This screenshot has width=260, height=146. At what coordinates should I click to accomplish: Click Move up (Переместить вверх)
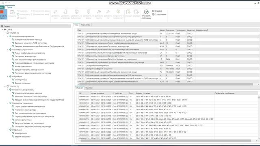tap(40, 11)
